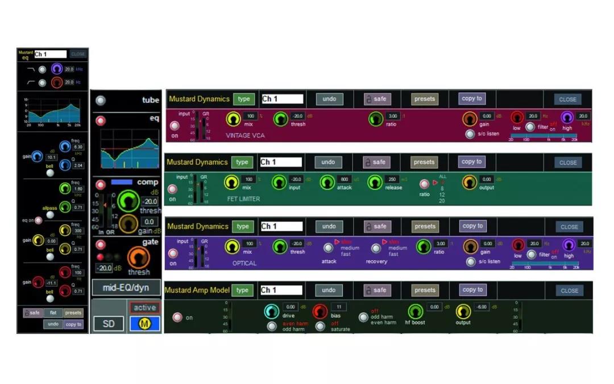Click undo on the Vintage VCA panel
The width and height of the screenshot is (614, 384).
329,99
